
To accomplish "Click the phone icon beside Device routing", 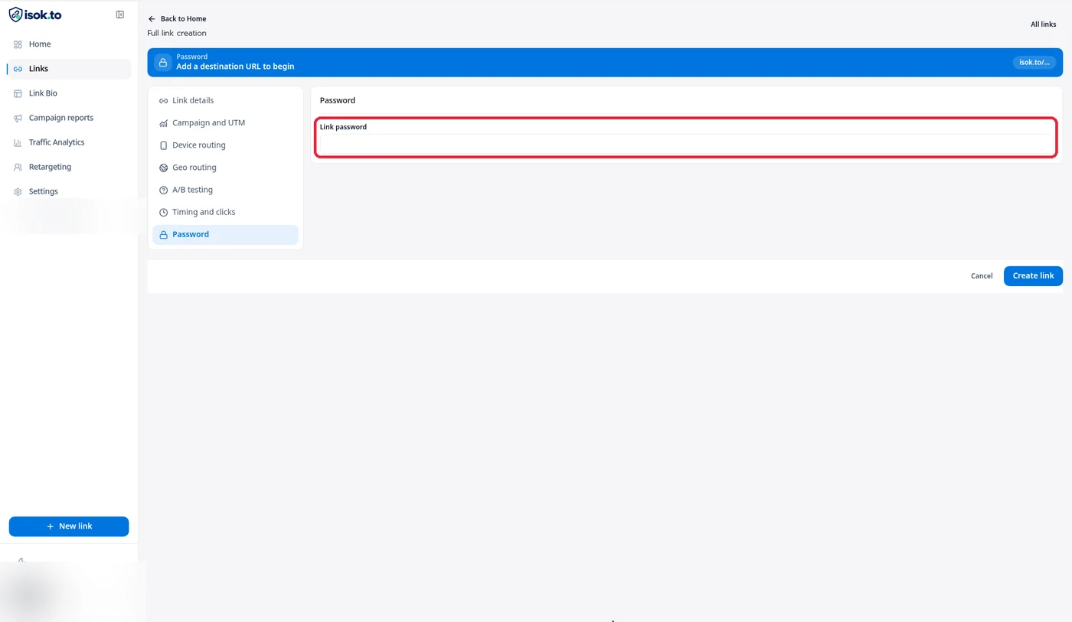I will pyautogui.click(x=163, y=145).
